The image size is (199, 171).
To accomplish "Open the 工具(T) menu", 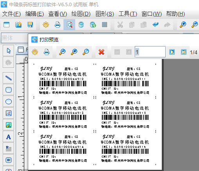I will click(128, 14).
